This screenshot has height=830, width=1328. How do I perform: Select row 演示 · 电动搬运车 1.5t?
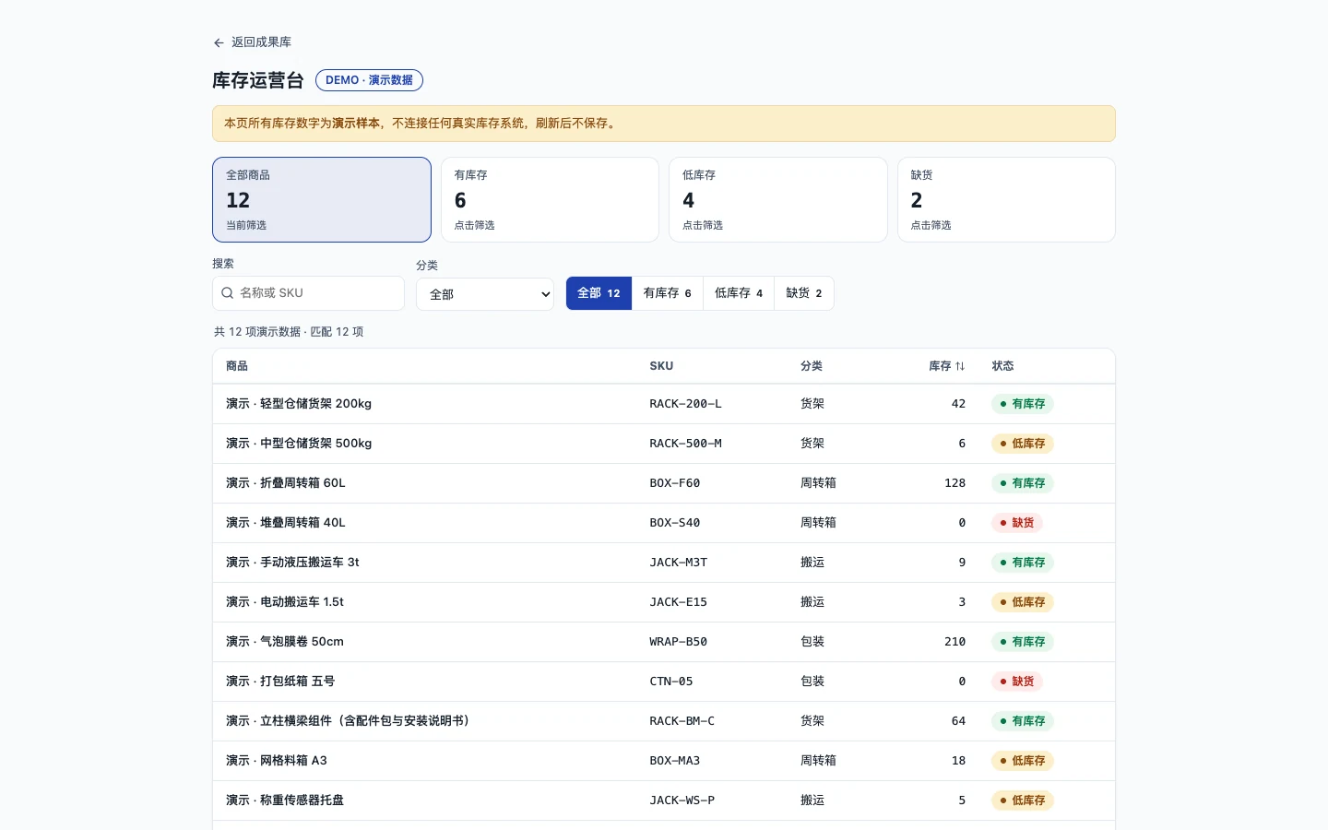pos(663,602)
